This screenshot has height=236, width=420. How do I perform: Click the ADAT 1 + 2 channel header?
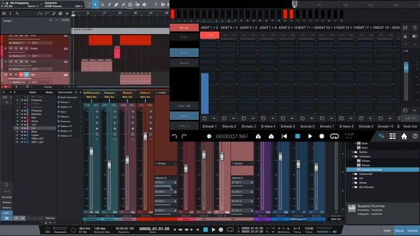(209, 28)
